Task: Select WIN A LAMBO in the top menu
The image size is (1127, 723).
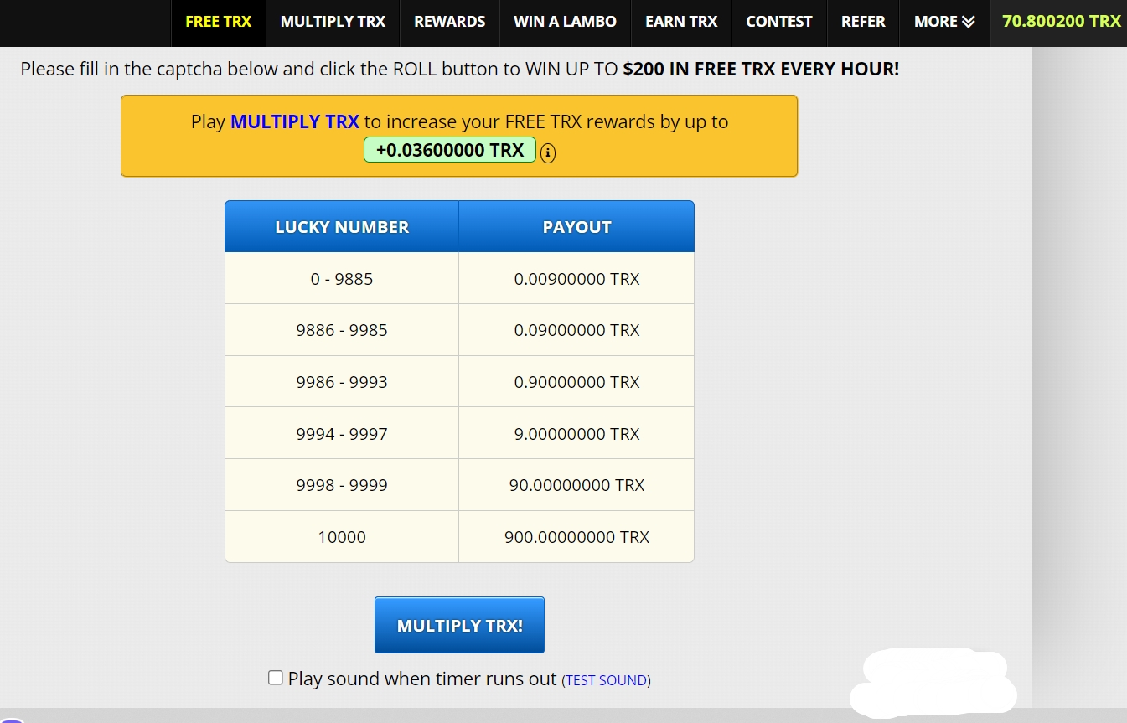Action: [x=565, y=22]
